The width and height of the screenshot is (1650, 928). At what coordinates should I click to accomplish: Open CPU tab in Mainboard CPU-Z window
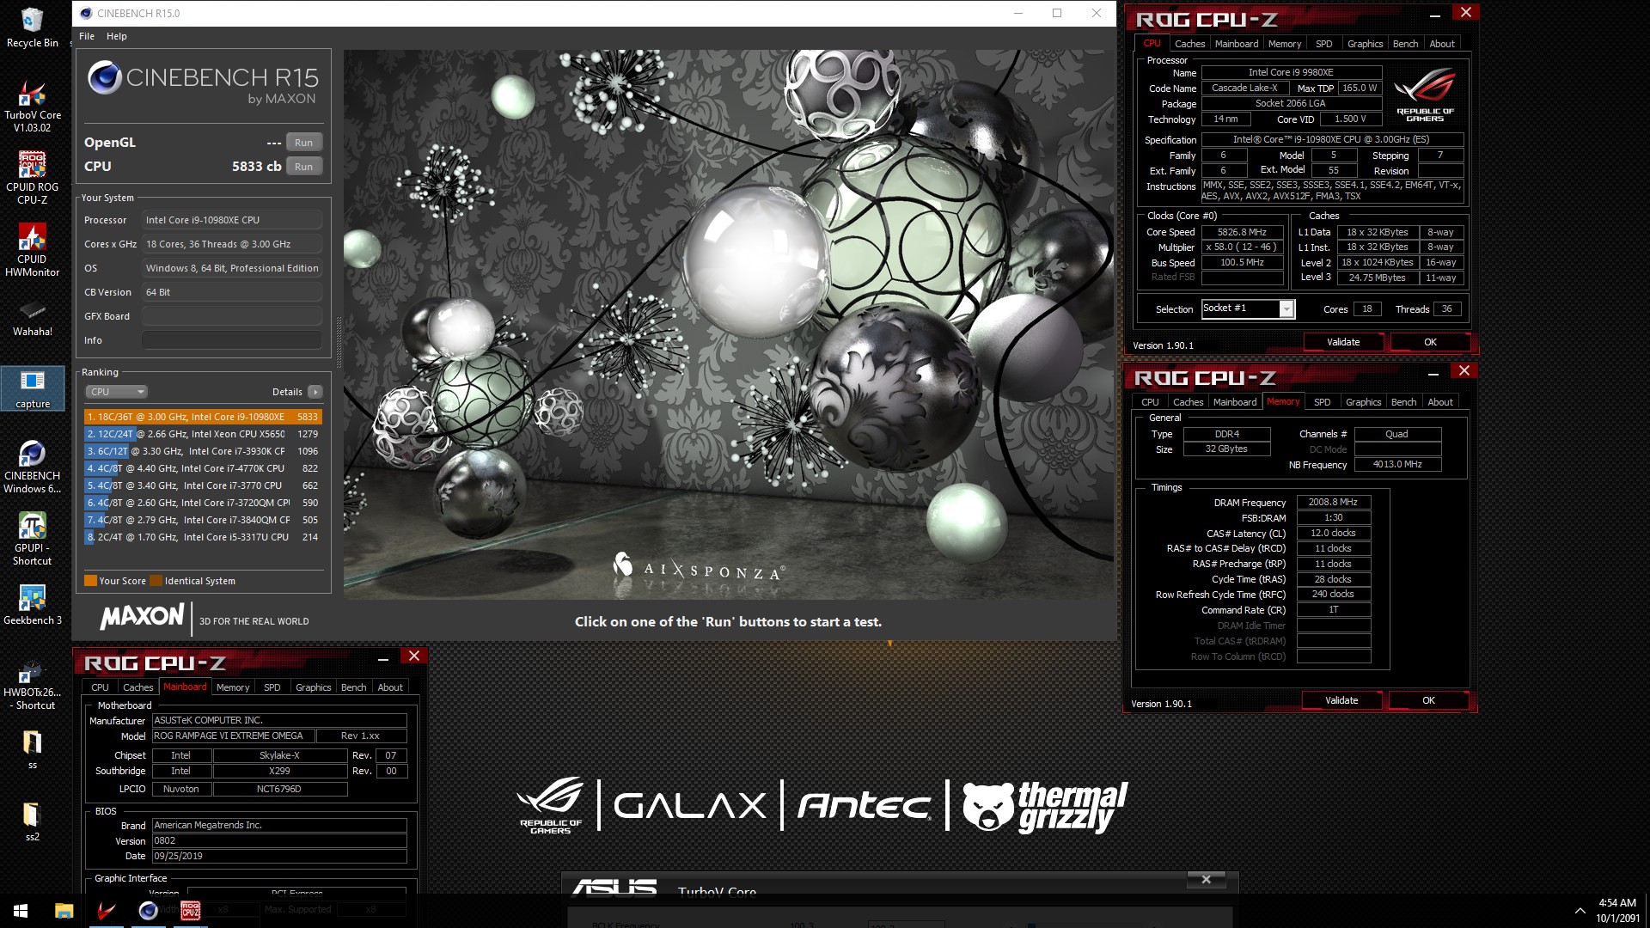click(x=100, y=687)
